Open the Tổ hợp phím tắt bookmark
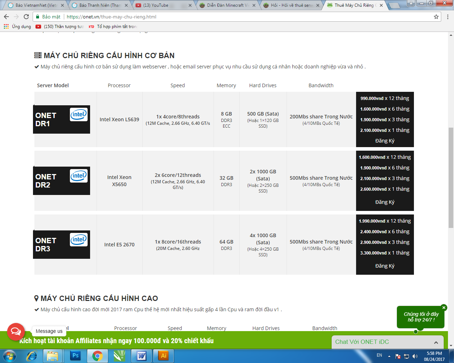 coord(112,27)
